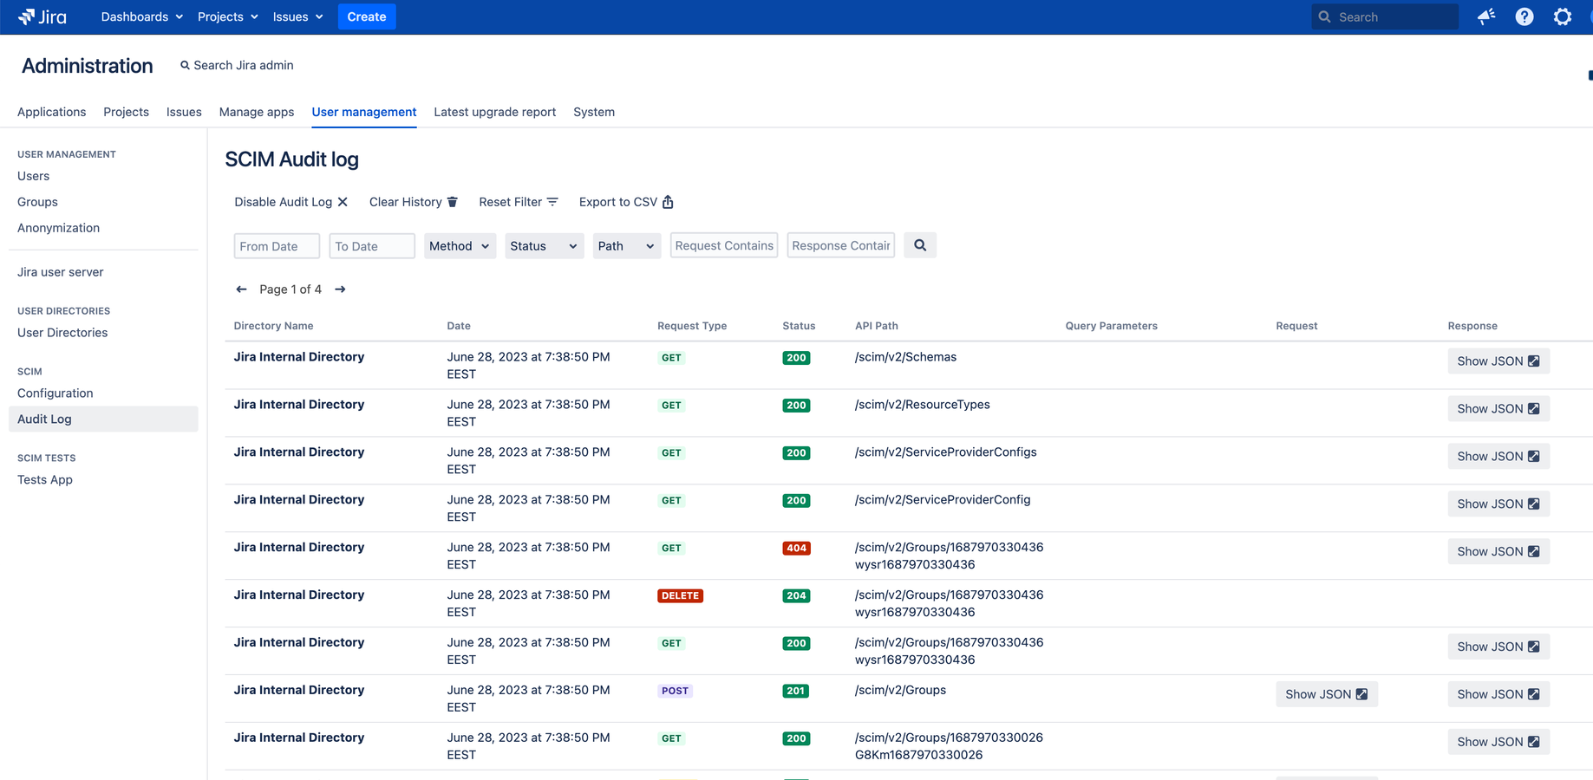Image resolution: width=1593 pixels, height=780 pixels.
Task: Click the Directory Name column header
Action: tap(273, 326)
